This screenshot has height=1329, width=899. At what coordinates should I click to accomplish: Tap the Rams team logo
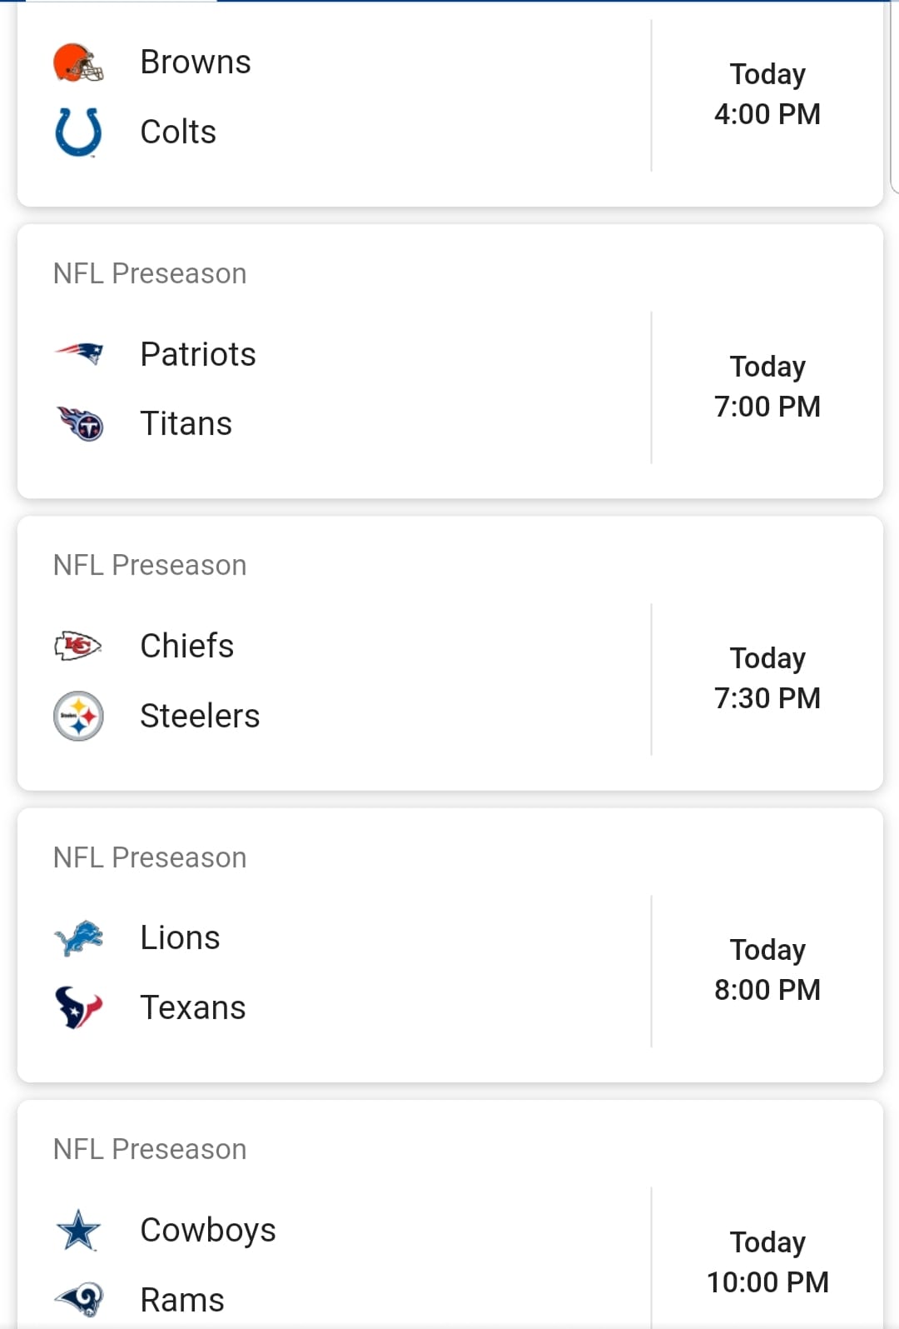click(x=79, y=1299)
